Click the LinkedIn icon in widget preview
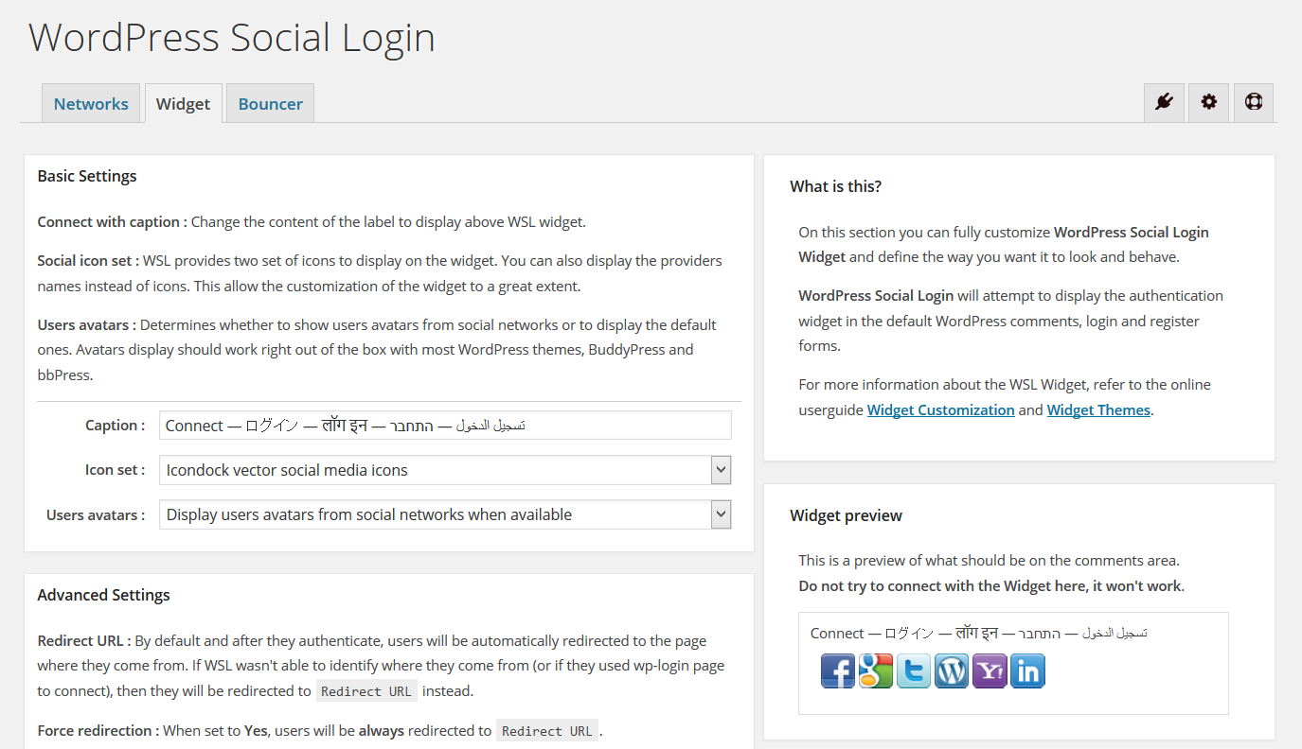1302x749 pixels. [1027, 671]
